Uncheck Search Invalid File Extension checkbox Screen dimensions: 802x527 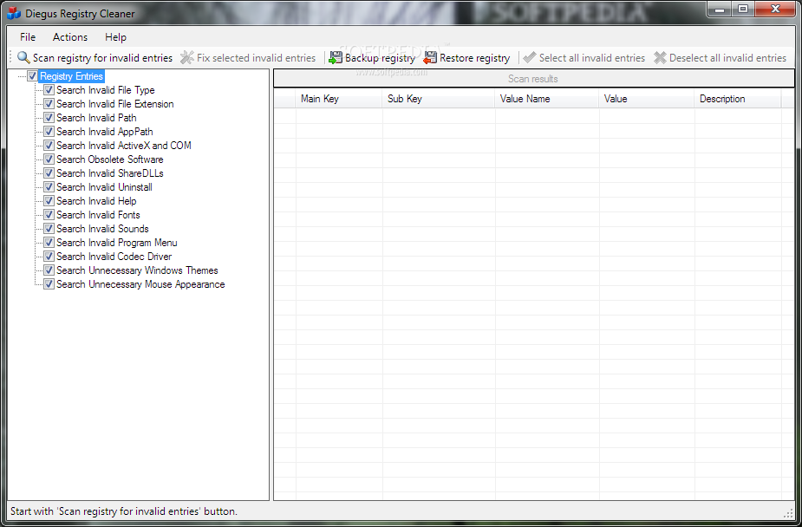tap(49, 104)
